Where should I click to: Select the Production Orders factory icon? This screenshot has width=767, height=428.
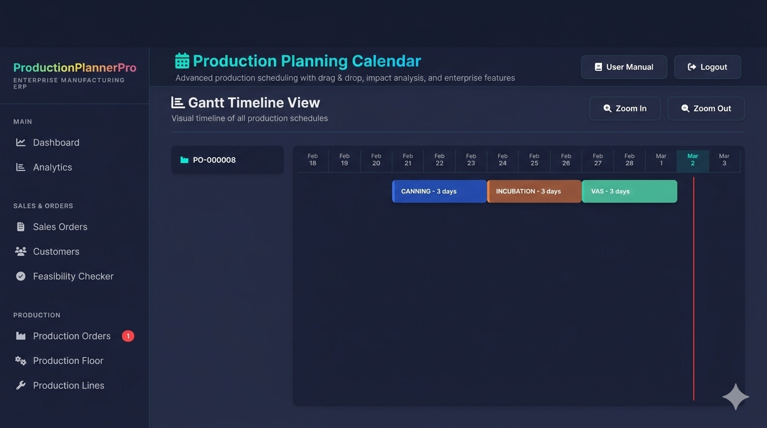point(21,335)
